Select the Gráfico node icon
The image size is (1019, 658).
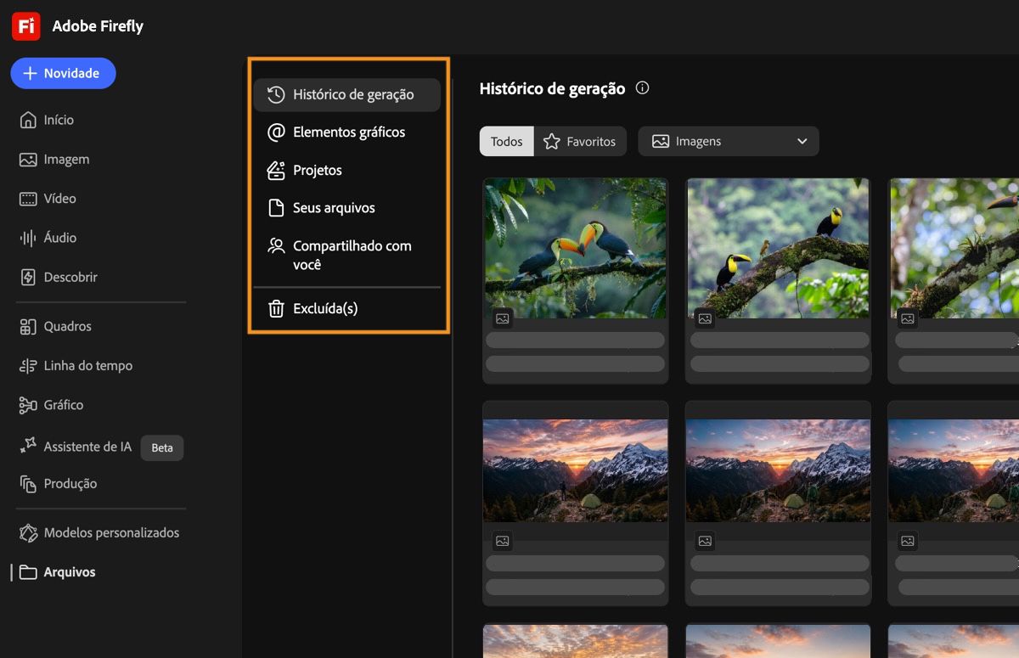pos(28,405)
